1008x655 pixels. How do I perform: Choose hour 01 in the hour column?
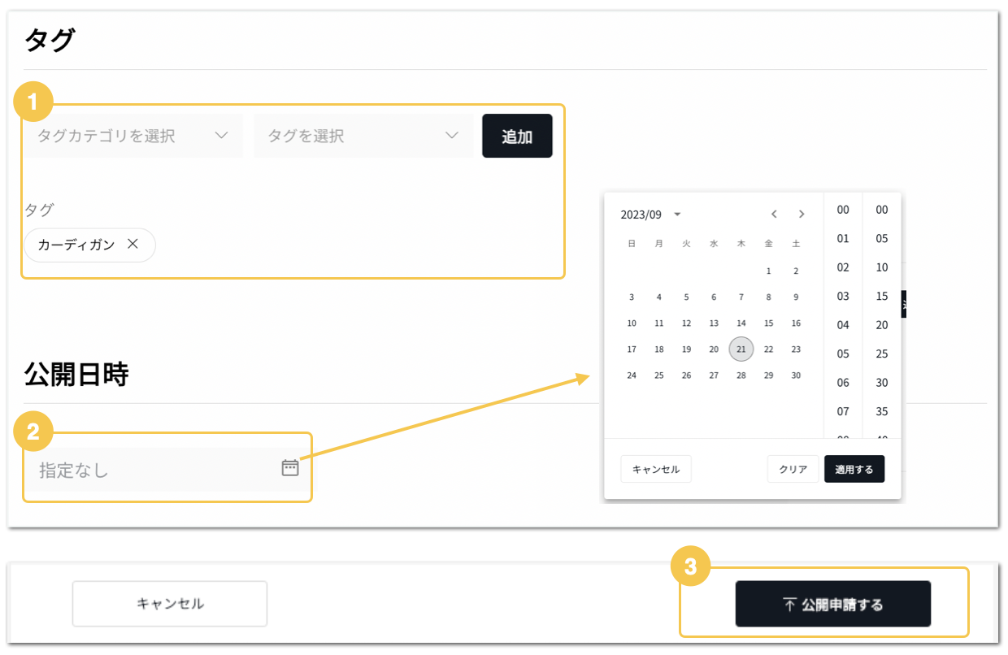[x=843, y=239]
